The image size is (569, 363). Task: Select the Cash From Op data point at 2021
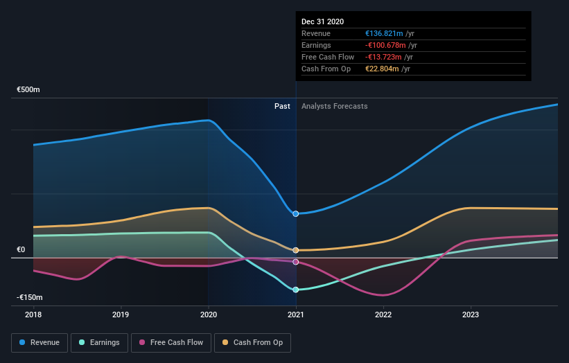pos(296,250)
